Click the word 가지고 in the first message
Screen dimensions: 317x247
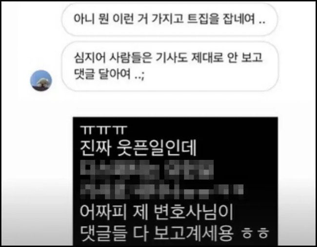click(x=168, y=19)
